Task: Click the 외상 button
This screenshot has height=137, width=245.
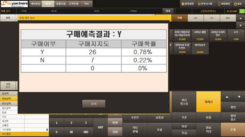Action: (x=184, y=126)
